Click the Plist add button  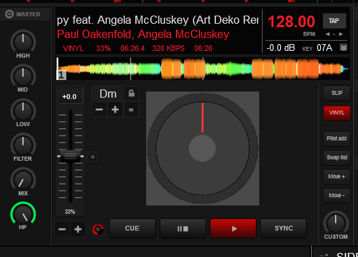click(x=337, y=138)
